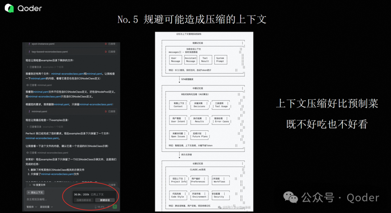Open the memory architecture diagram image
391x213 pixels.
click(204, 122)
